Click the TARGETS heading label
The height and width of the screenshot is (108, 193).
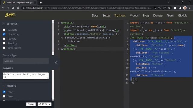(8, 68)
